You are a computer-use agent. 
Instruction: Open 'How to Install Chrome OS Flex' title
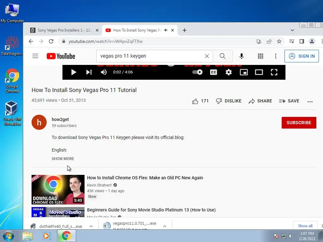(145, 178)
